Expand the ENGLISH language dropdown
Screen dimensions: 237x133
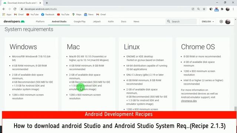pos(208,21)
